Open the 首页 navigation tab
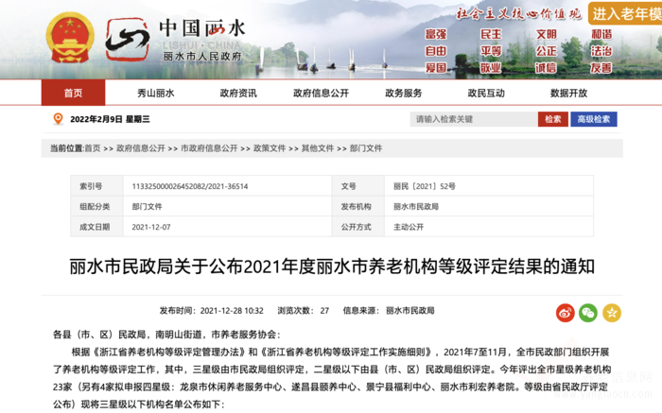 pos(73,93)
